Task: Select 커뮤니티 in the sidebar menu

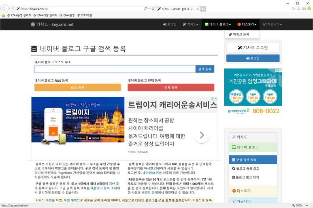Action: [x=253, y=200]
